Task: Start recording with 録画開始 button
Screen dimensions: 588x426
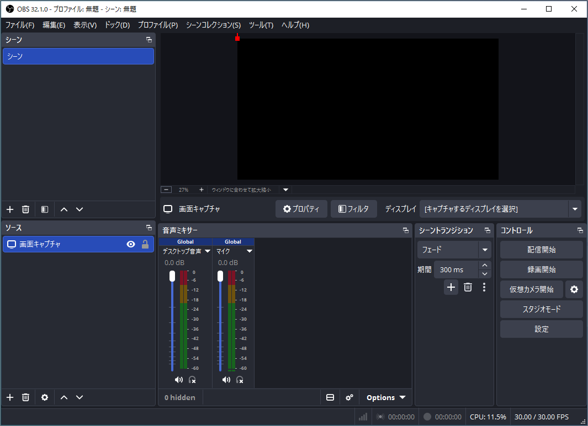Action: [x=541, y=269]
